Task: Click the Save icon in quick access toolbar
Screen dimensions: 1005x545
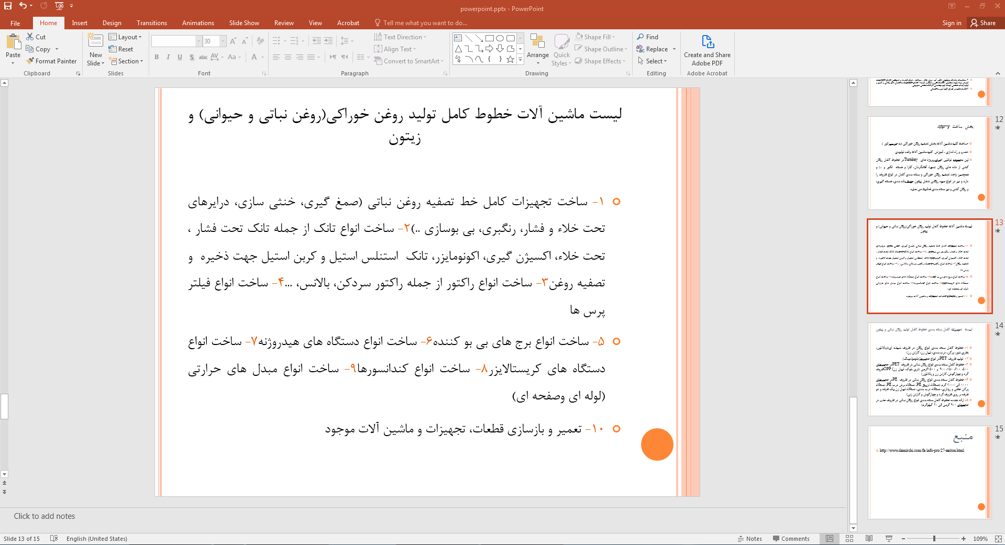Action: click(8, 6)
